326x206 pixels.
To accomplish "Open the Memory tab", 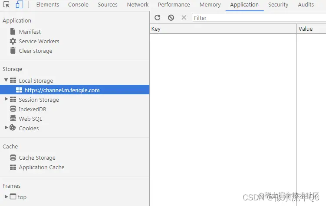I will coord(210,5).
